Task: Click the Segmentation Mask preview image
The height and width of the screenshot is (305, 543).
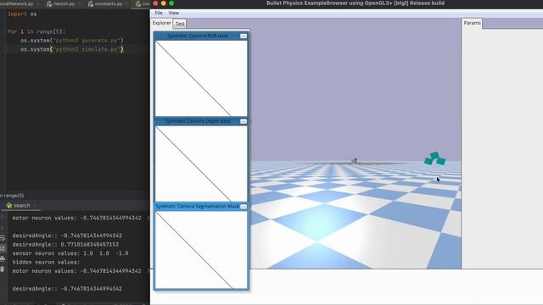Action: [201, 249]
